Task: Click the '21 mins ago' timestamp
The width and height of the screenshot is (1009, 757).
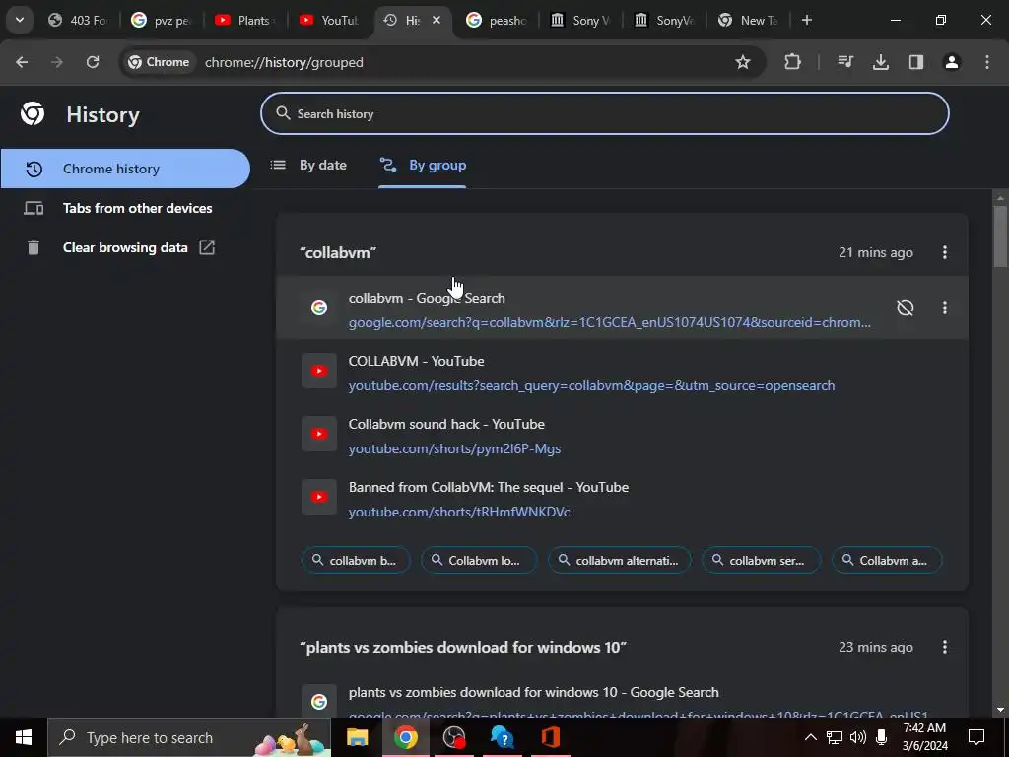Action: [875, 252]
